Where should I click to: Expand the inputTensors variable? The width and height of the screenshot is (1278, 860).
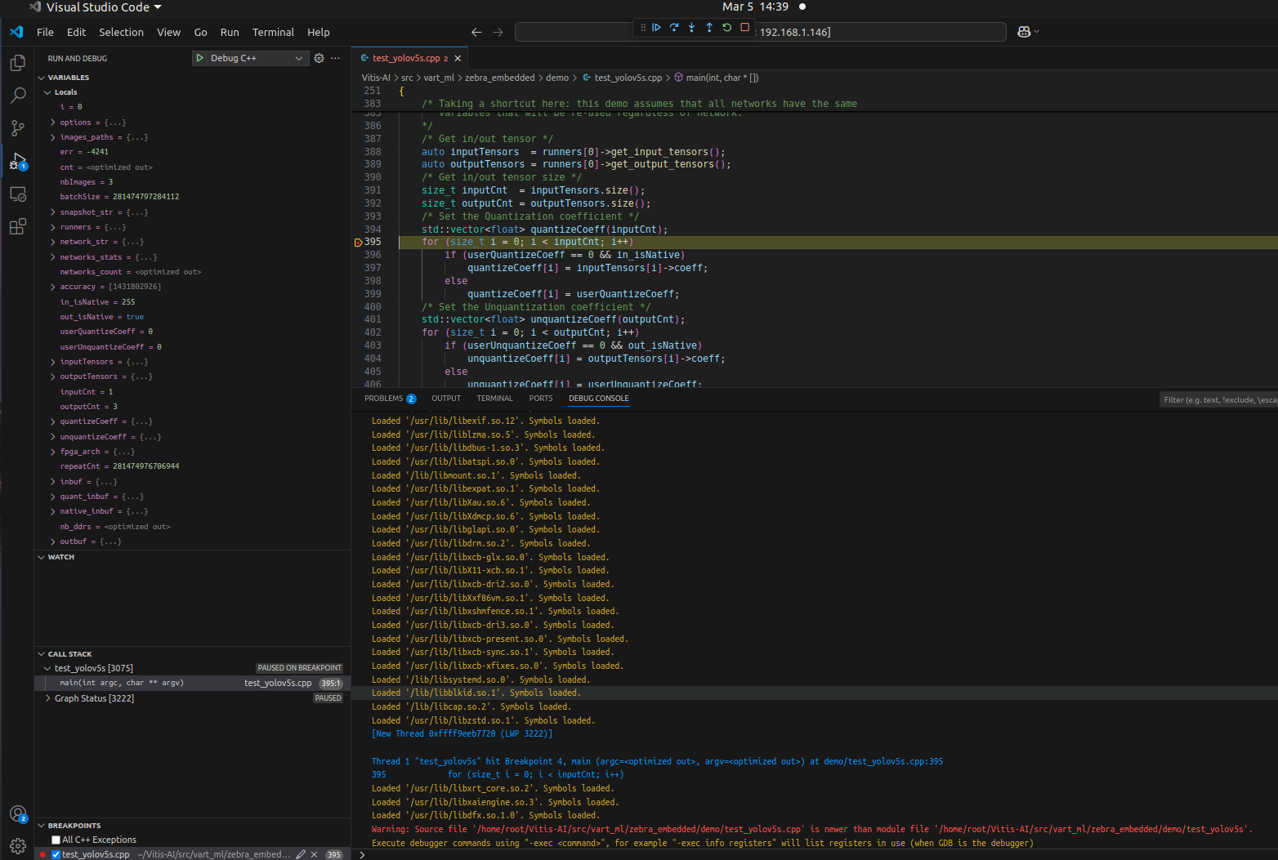pos(53,362)
